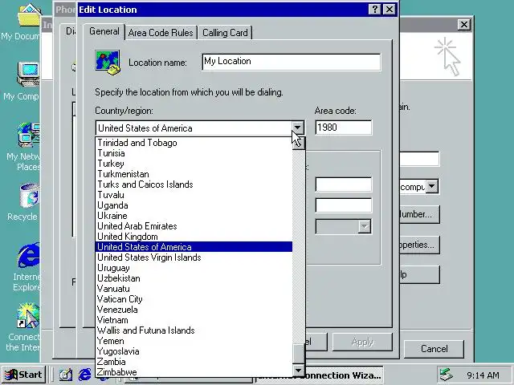Open the dropdown arrow in background wizard
The image size is (514, 385).
pos(432,187)
